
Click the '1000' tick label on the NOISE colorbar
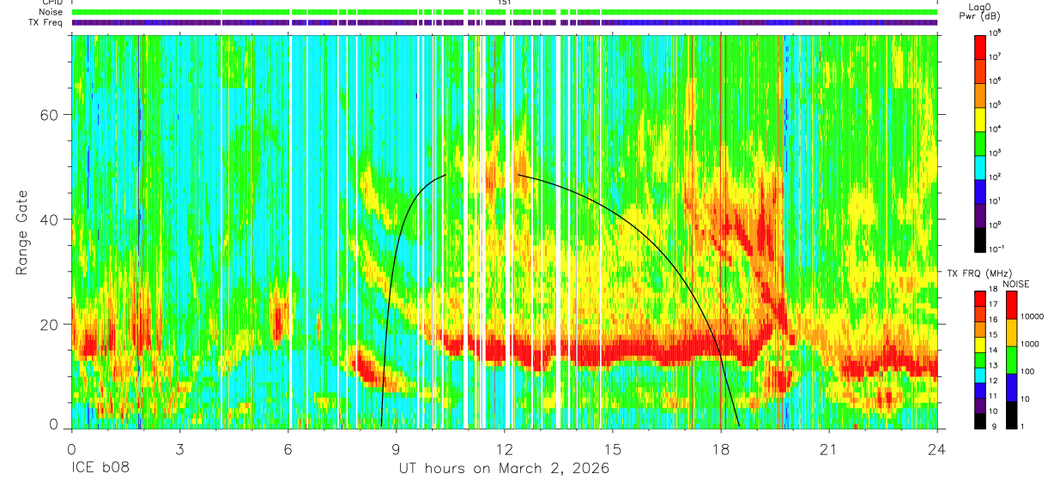[1029, 345]
